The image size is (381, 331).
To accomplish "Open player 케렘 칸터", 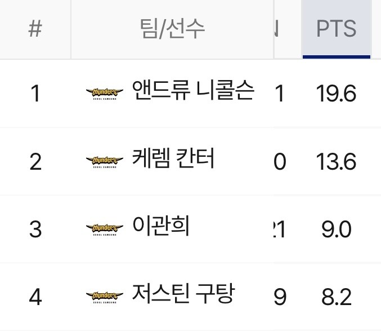I will click(173, 159).
